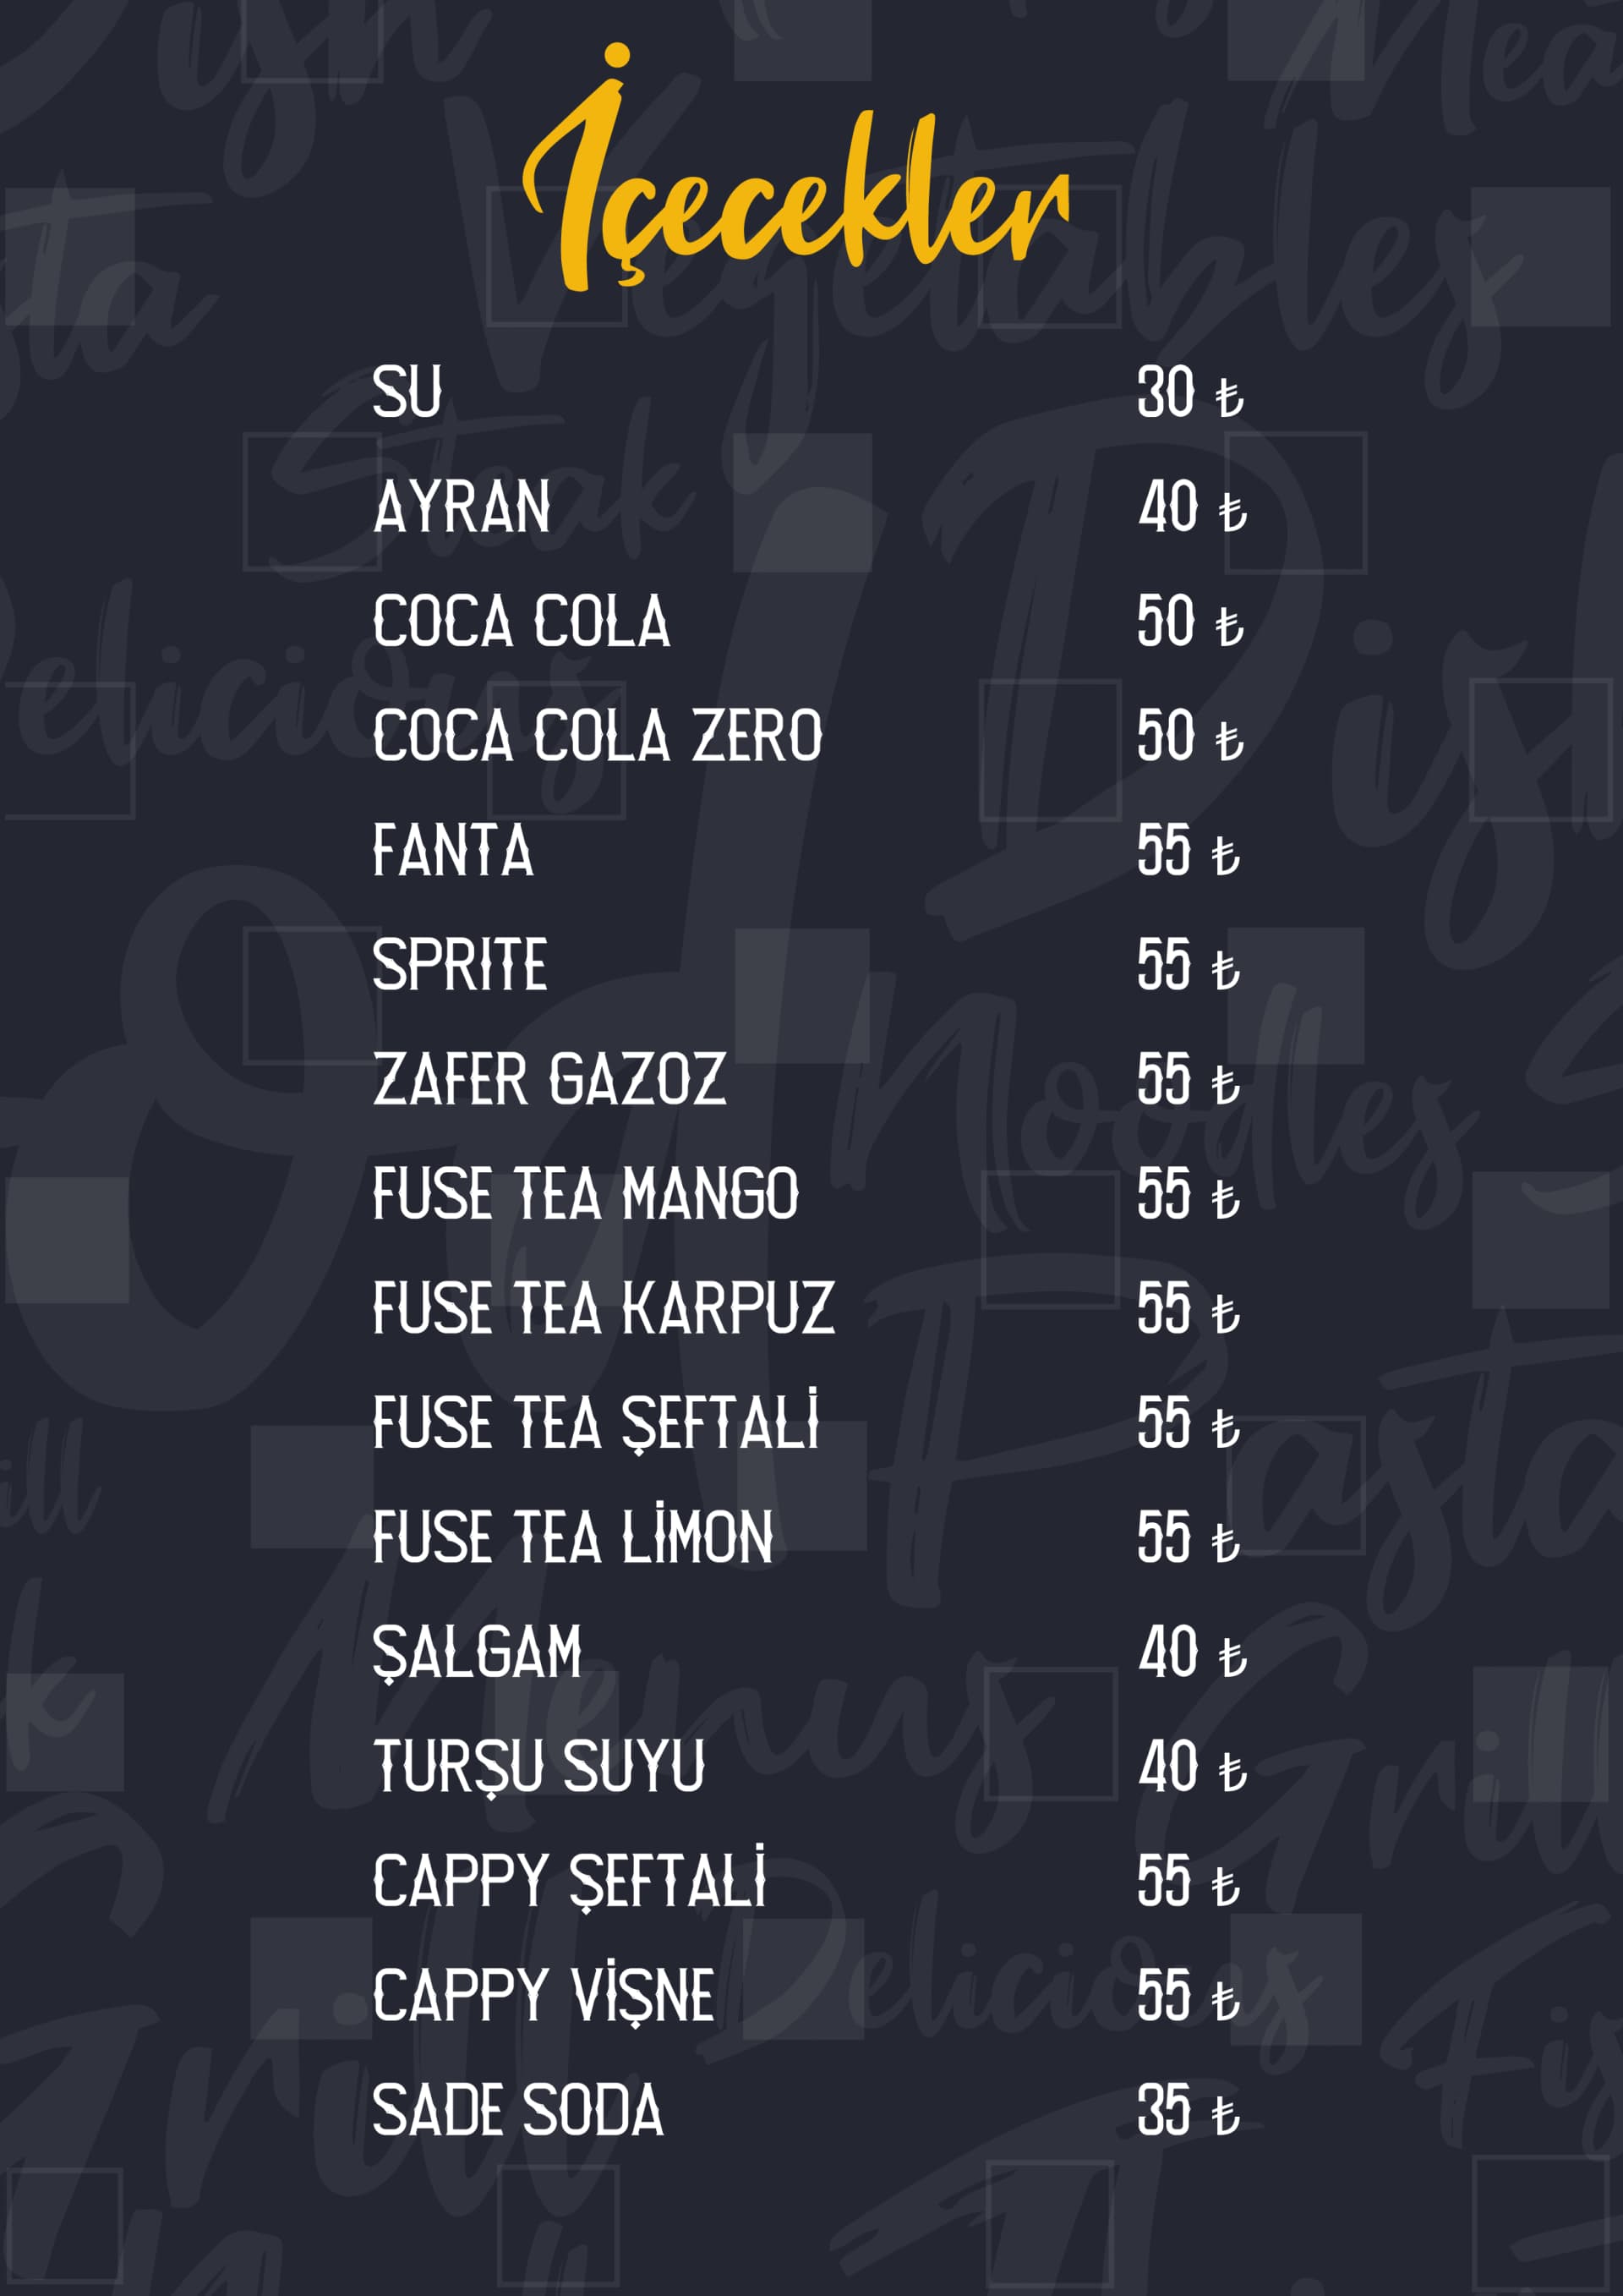The width and height of the screenshot is (1623, 2296).
Task: Click the FUSE TEA MANGO entry
Action: 586,1194
